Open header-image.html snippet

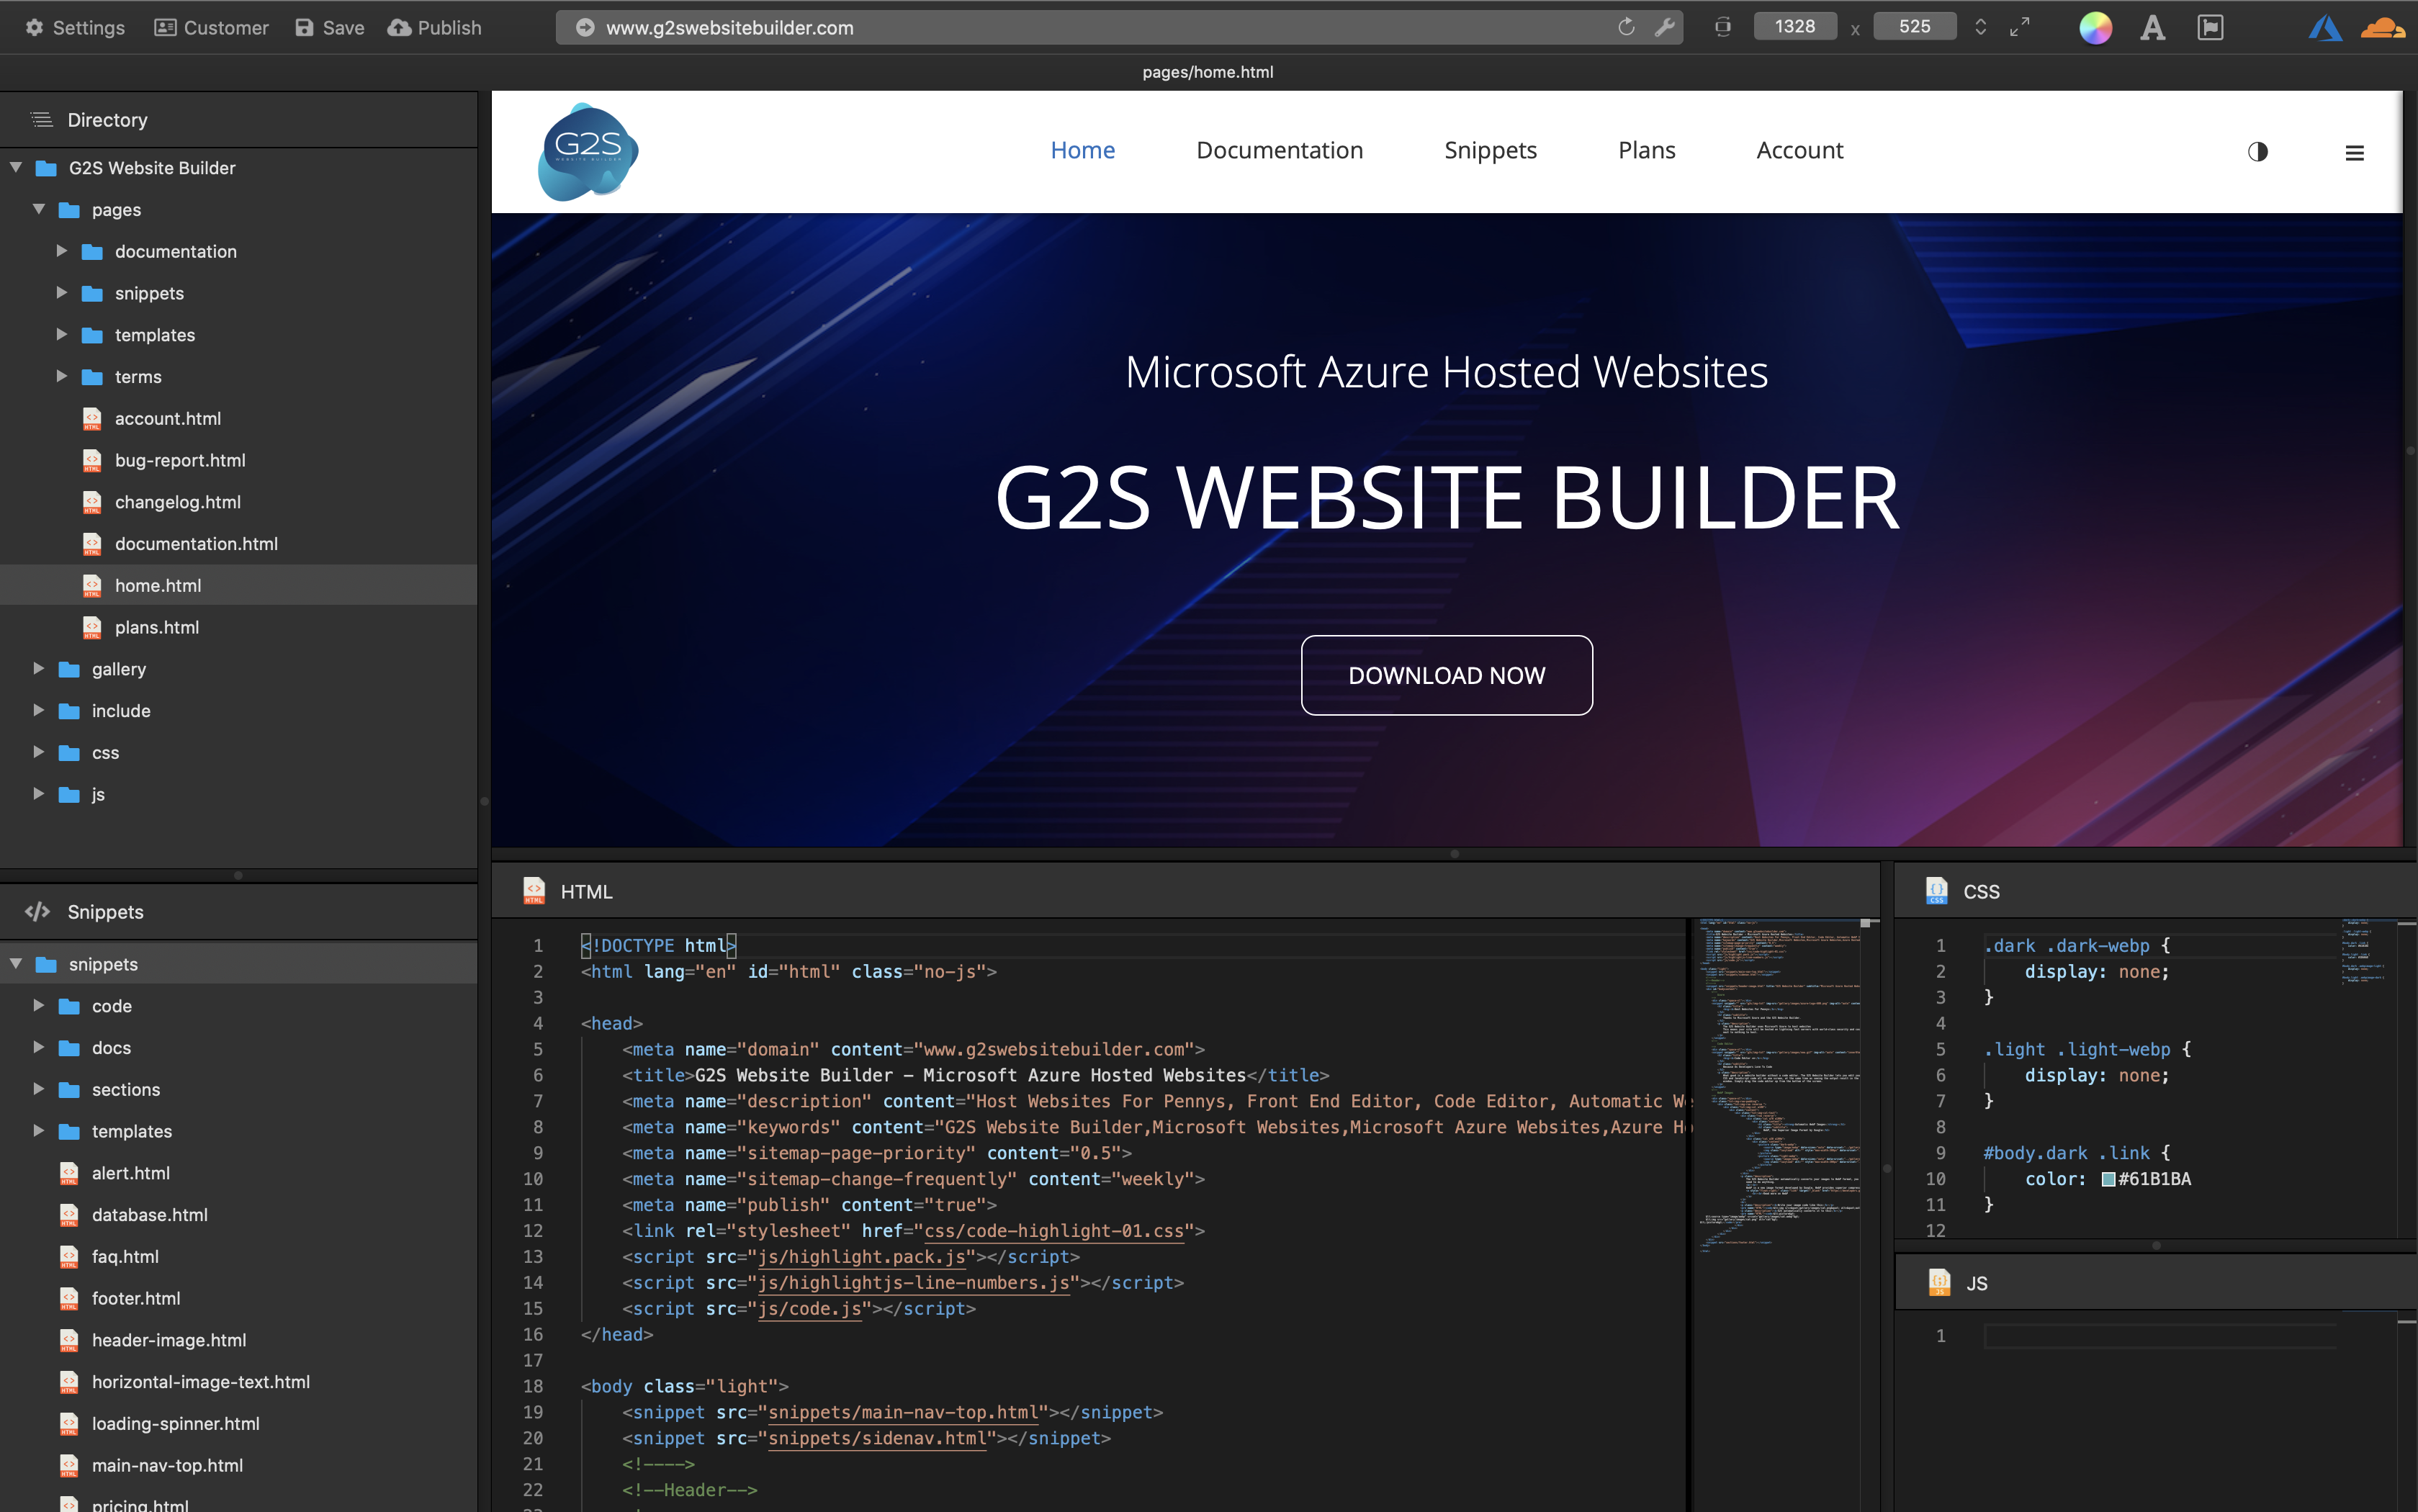169,1340
